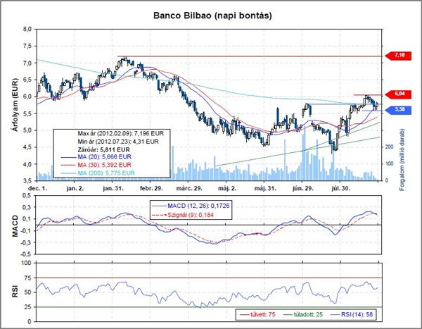Click the blue 5,58 price level marker
Screen dimensions: 422x329
click(x=398, y=110)
